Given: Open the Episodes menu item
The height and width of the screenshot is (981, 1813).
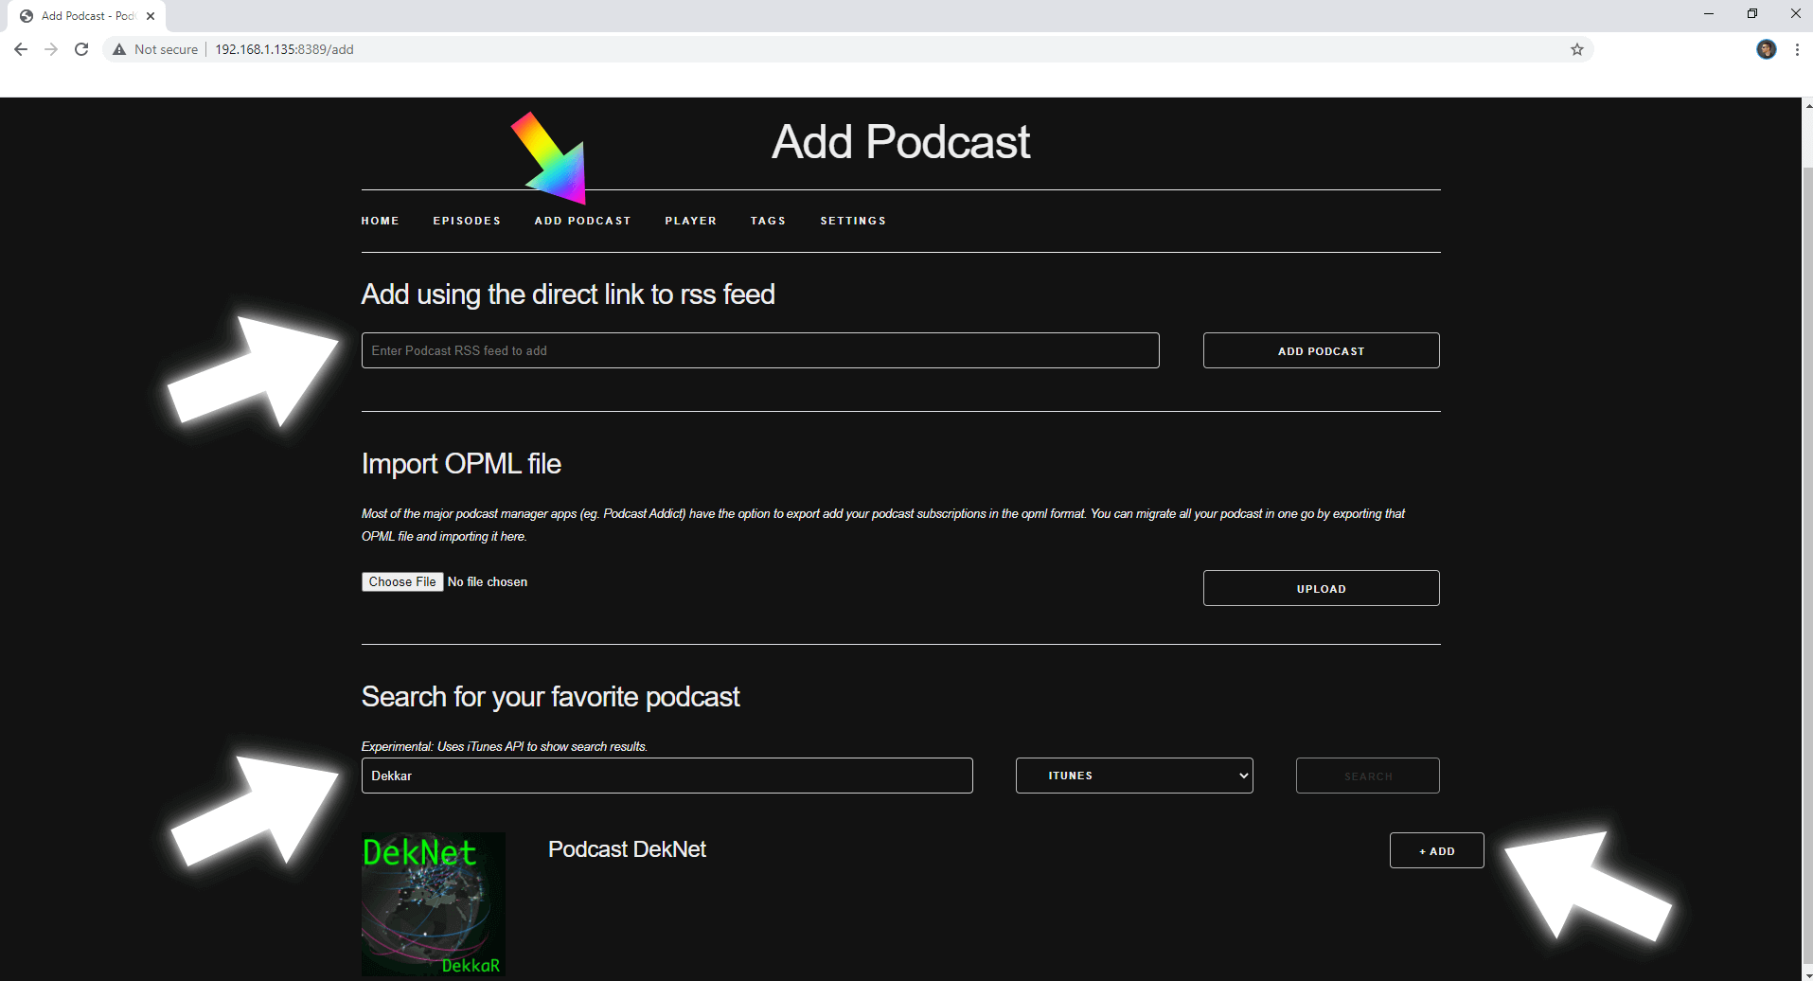Looking at the screenshot, I should point(467,221).
